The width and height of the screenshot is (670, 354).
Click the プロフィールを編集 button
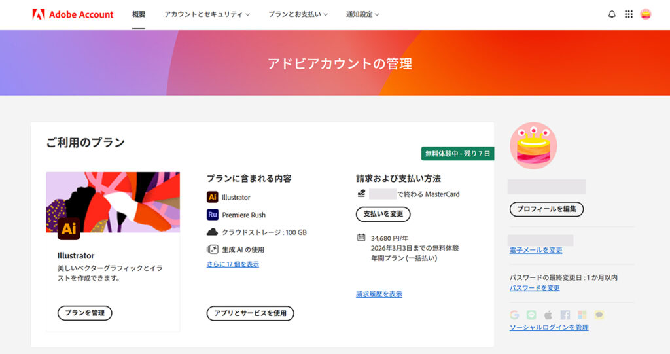coord(546,209)
